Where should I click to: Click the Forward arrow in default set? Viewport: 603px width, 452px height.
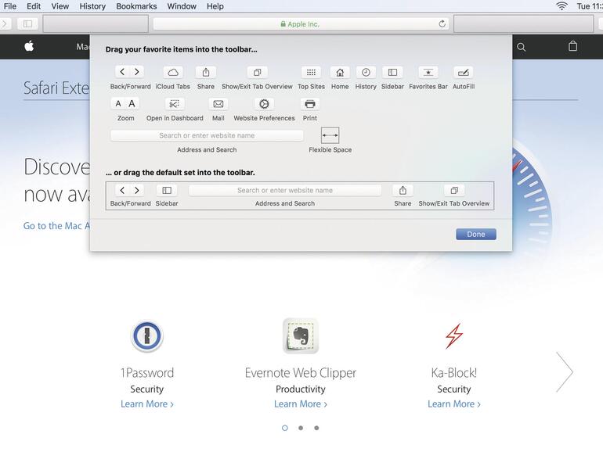pos(137,191)
